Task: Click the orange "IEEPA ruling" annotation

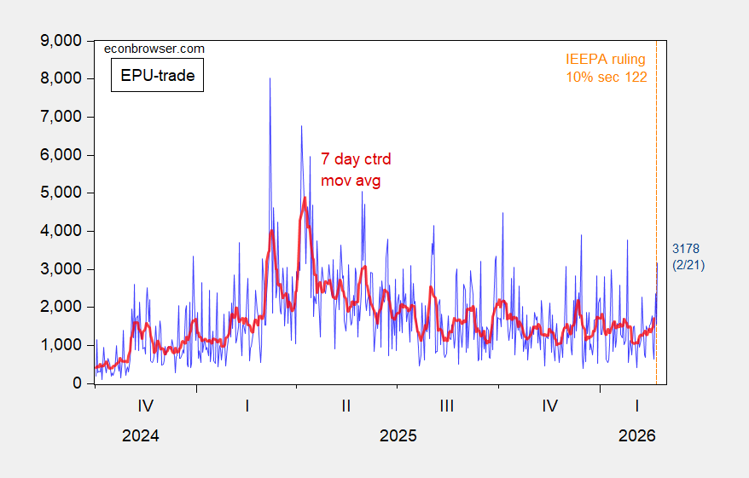Action: click(x=606, y=59)
